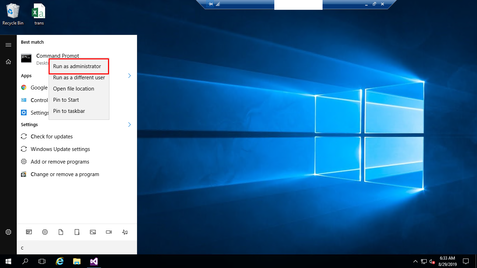The width and height of the screenshot is (477, 268).
Task: Open search settings gear in sidebar
Action: (8, 232)
